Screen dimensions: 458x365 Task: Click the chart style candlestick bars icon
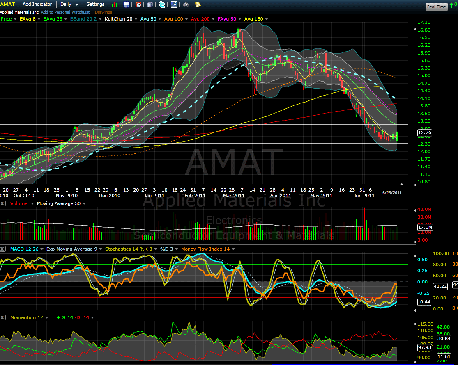(x=115, y=5)
